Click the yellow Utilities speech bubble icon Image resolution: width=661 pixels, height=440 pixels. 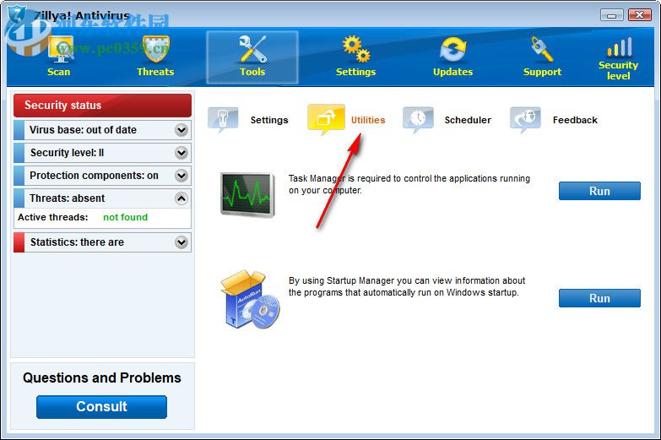point(326,119)
